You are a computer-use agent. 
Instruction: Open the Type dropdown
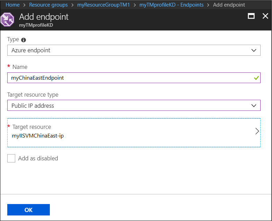[134, 50]
